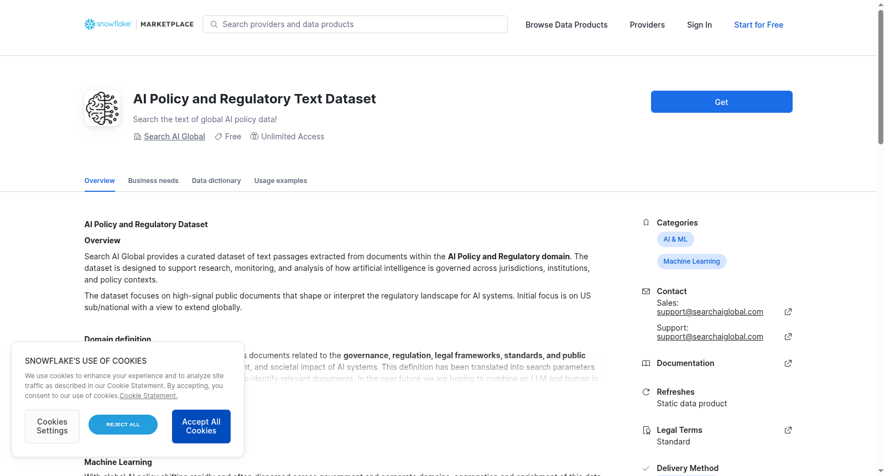Viewport: 885px width, 476px height.
Task: Open Sales email external link icon
Action: 788,312
